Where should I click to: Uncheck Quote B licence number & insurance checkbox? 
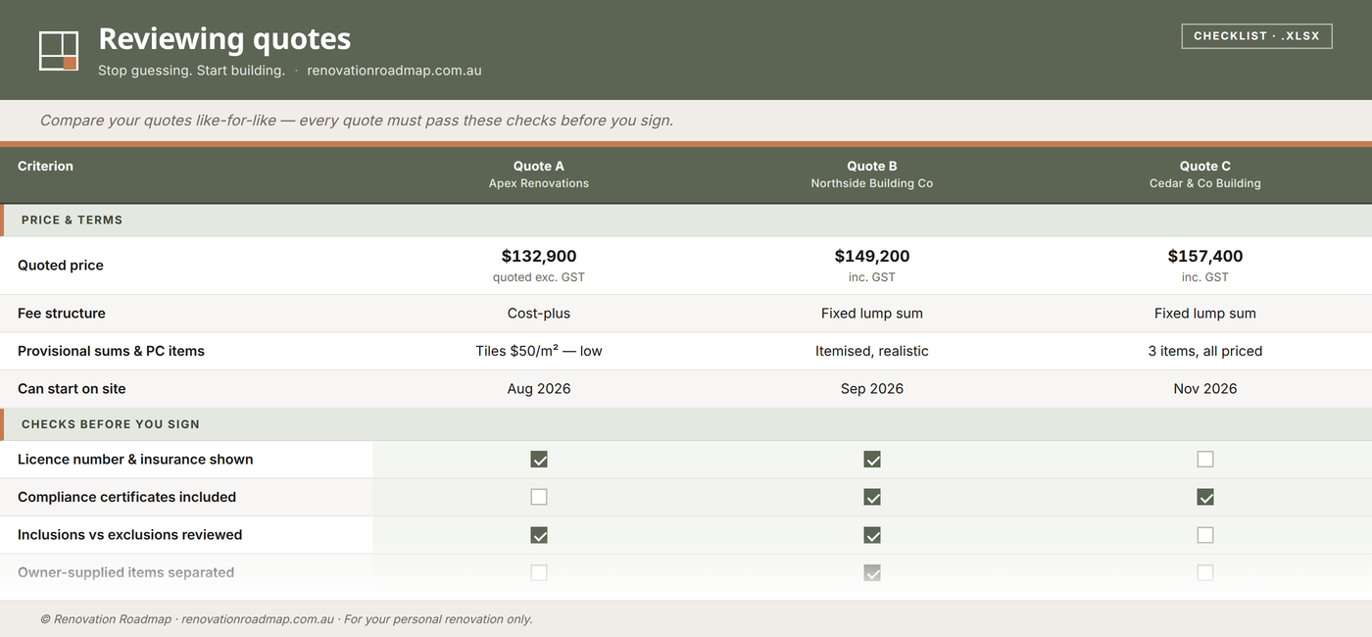pos(872,460)
